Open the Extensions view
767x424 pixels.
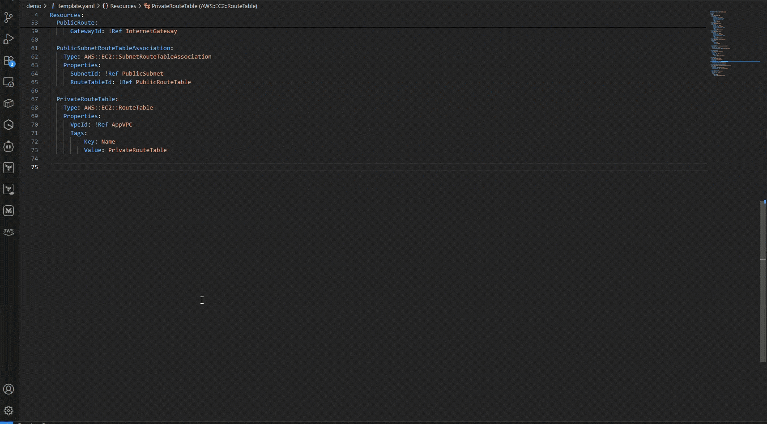coord(8,61)
